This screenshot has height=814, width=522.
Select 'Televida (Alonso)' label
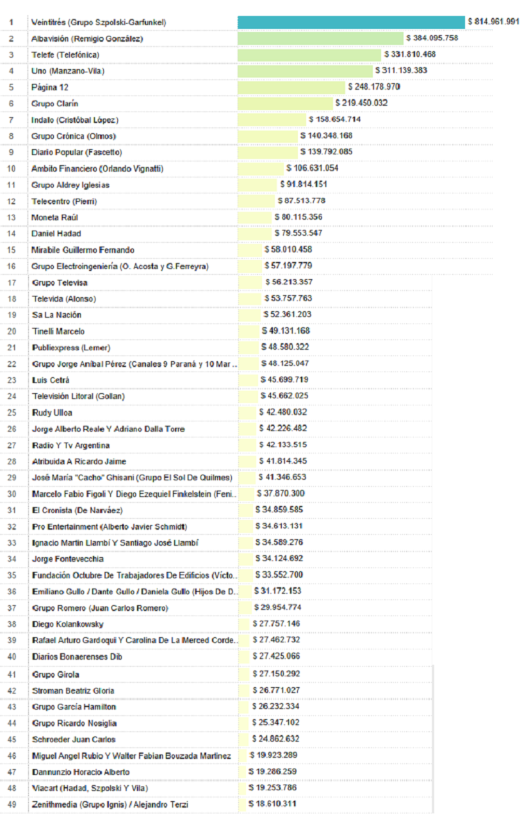65,299
